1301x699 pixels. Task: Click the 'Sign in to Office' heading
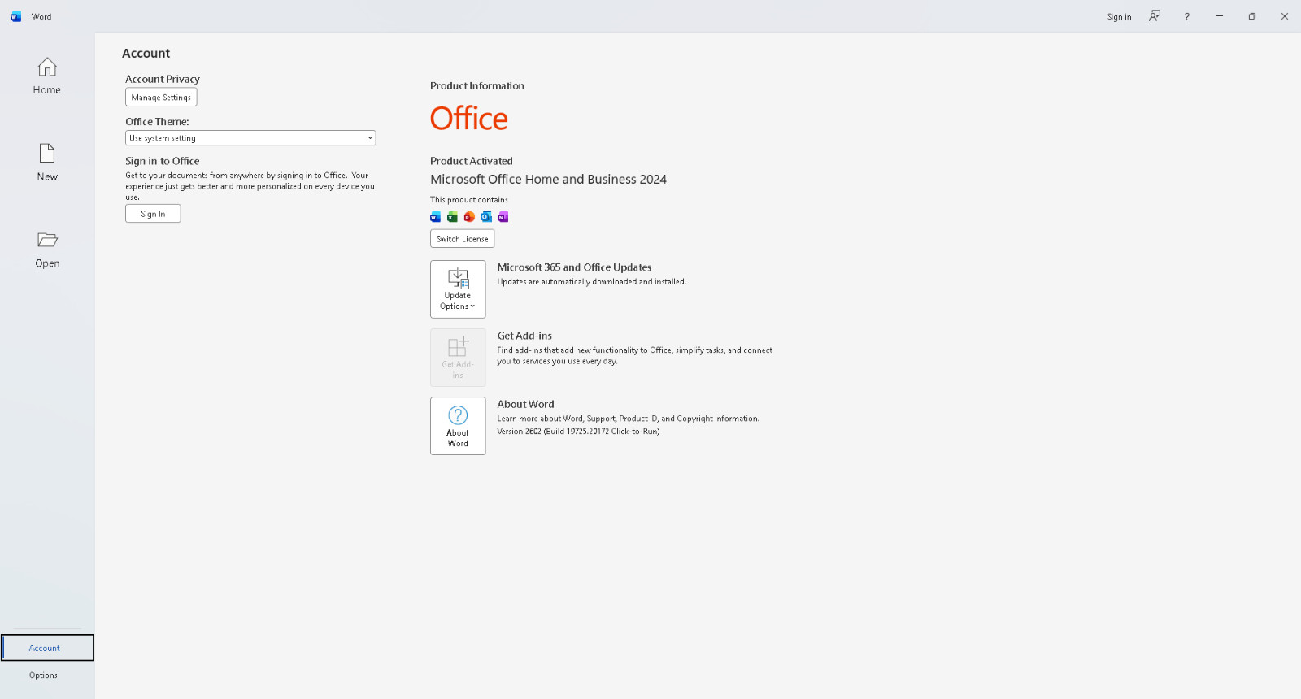163,161
